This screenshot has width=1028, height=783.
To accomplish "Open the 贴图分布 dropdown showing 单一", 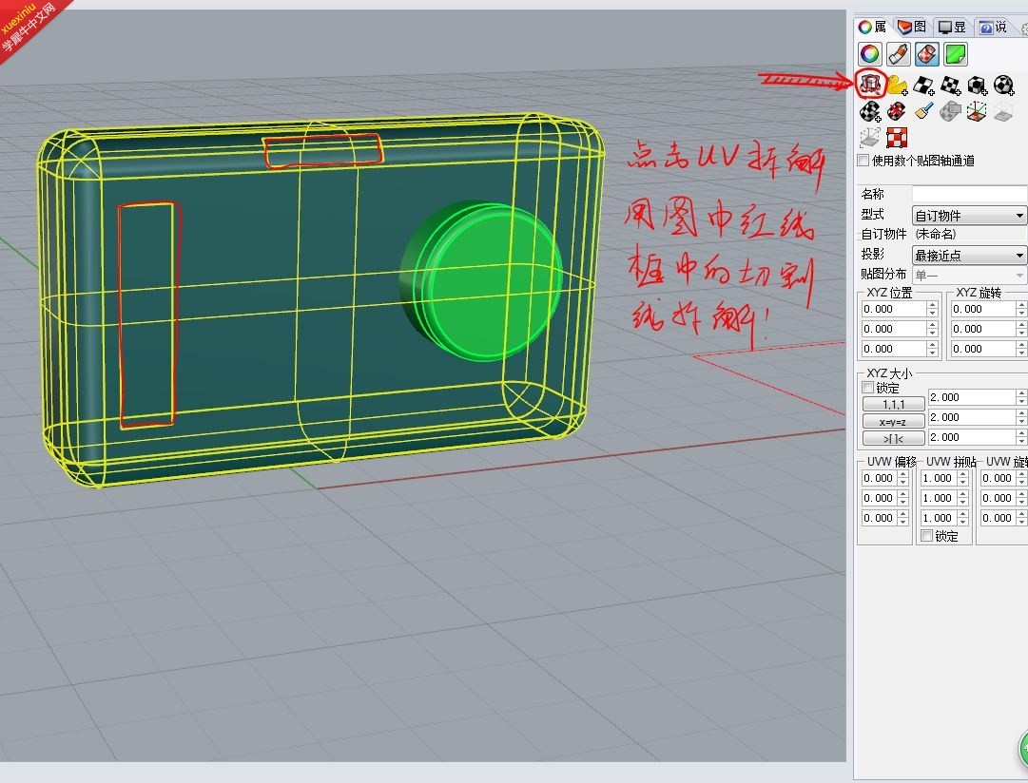I will [969, 276].
